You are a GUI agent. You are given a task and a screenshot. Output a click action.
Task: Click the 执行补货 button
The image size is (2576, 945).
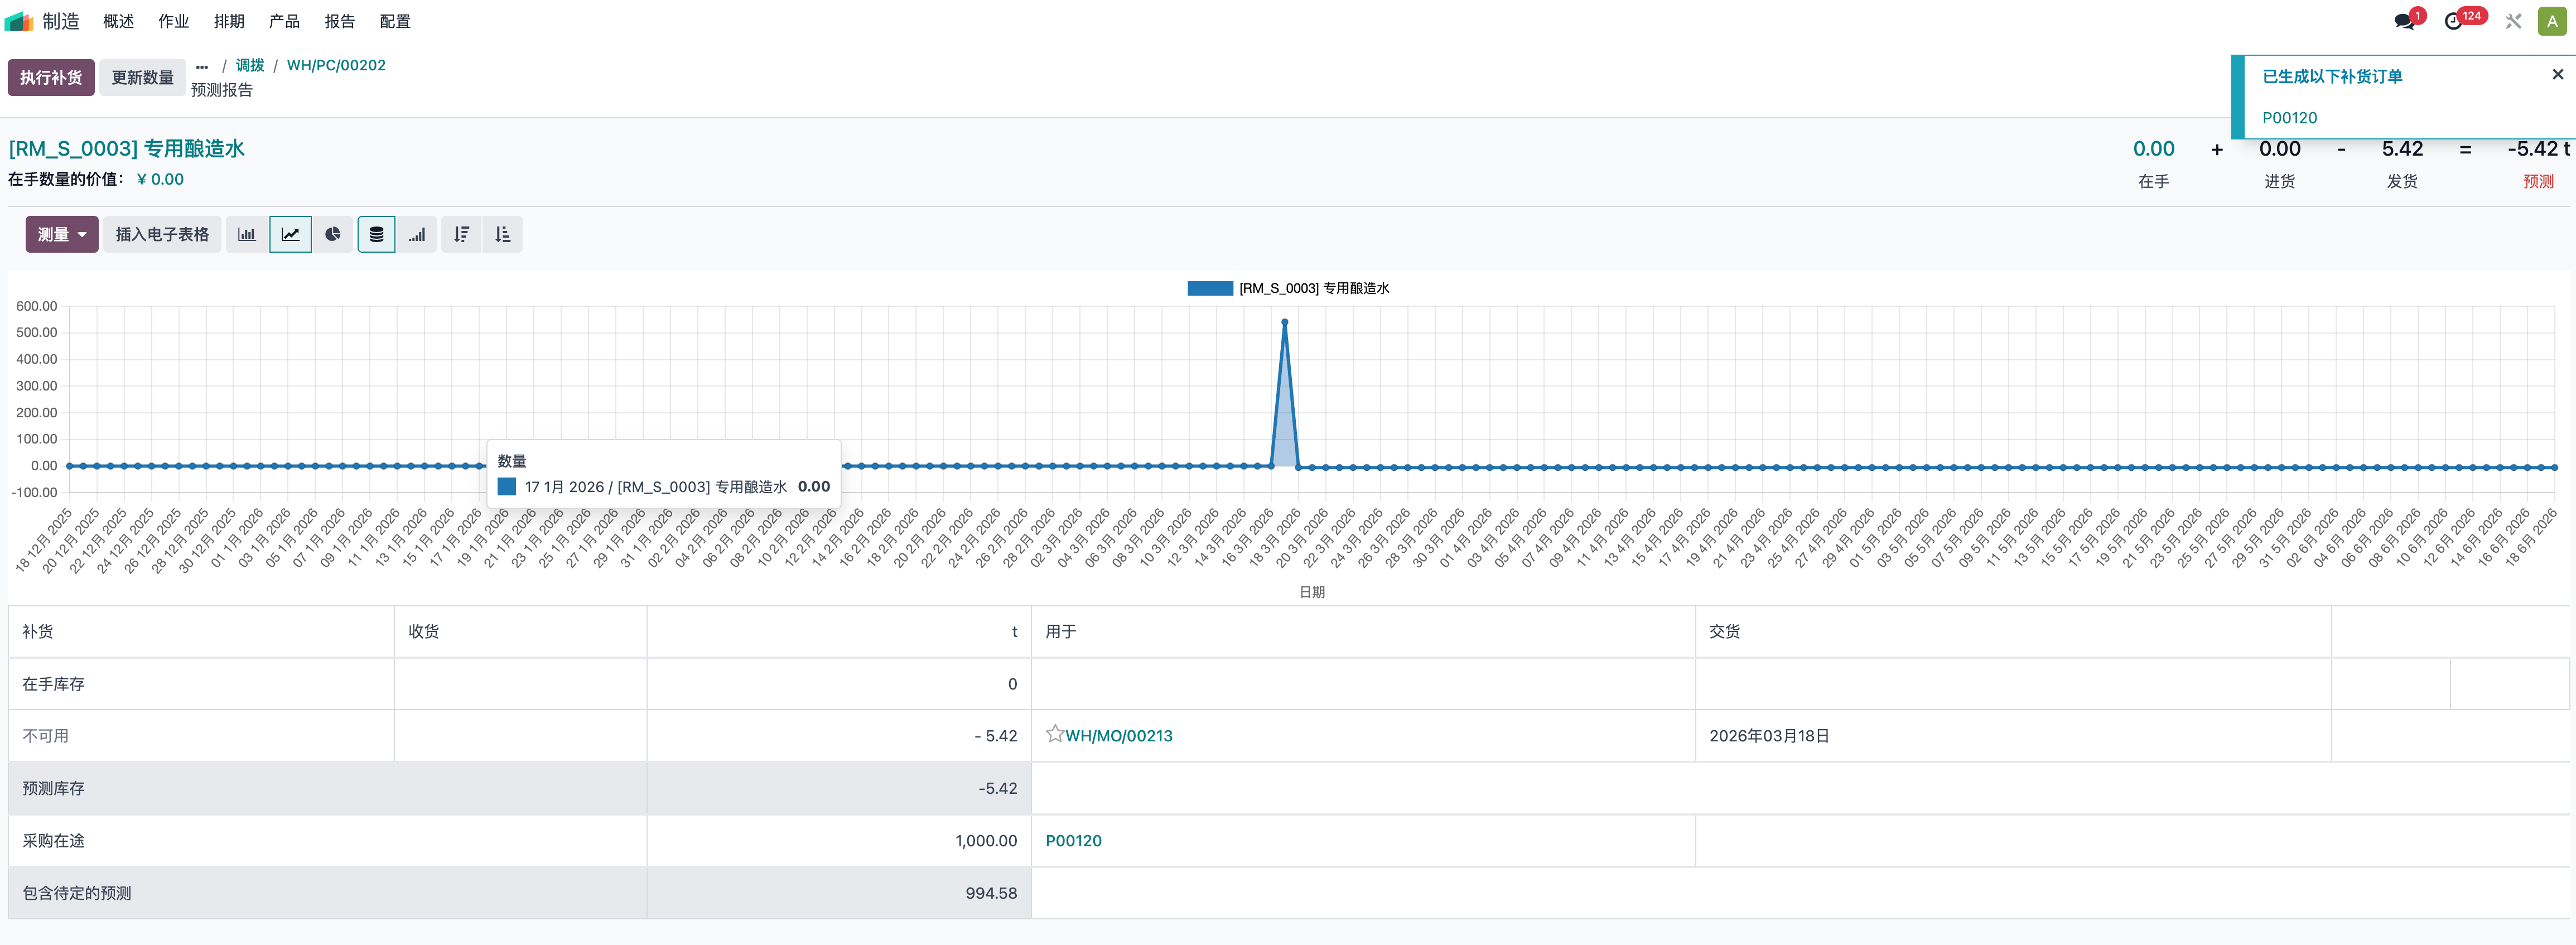[x=51, y=77]
